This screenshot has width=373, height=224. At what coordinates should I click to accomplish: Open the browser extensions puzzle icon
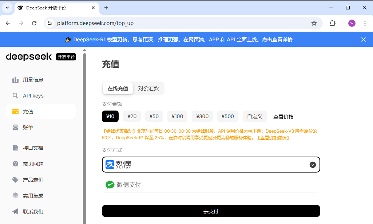(332, 23)
